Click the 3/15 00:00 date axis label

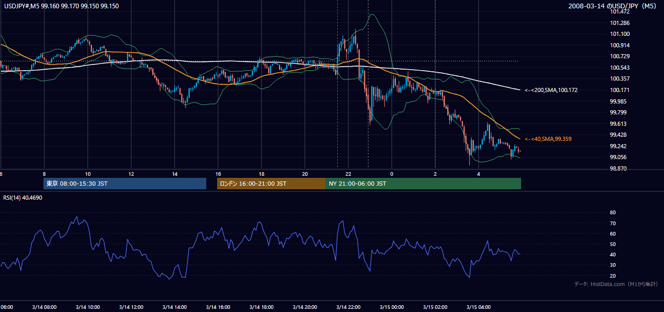392,307
